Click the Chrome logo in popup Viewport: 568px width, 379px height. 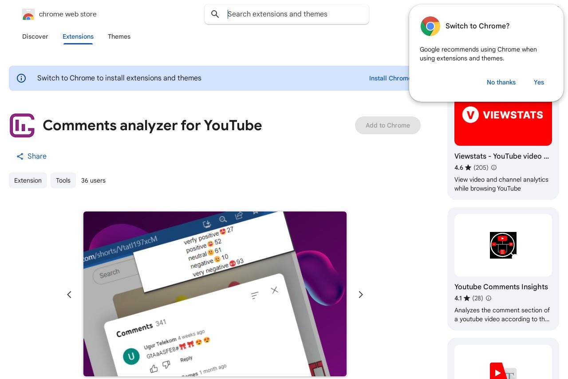[x=430, y=26]
